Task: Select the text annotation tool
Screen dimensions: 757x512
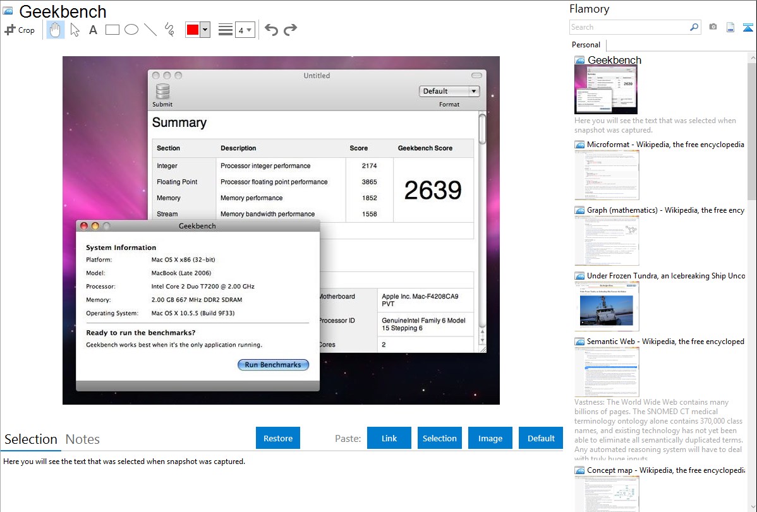Action: pyautogui.click(x=93, y=30)
